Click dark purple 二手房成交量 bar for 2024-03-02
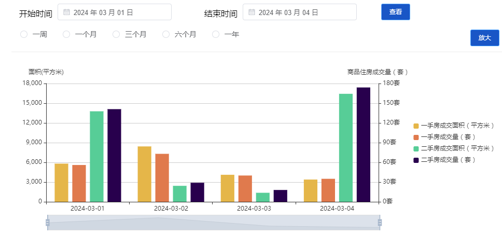502x235 pixels. click(197, 192)
